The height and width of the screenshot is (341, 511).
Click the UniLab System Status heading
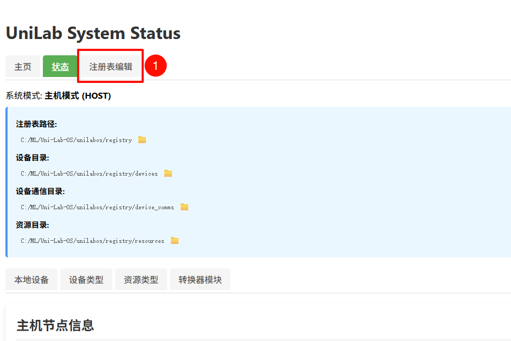[93, 33]
